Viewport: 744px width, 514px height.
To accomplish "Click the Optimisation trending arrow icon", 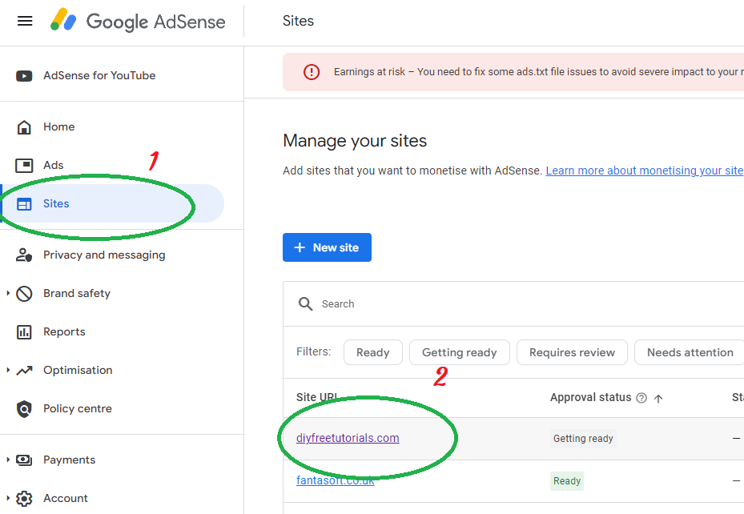I will point(24,371).
